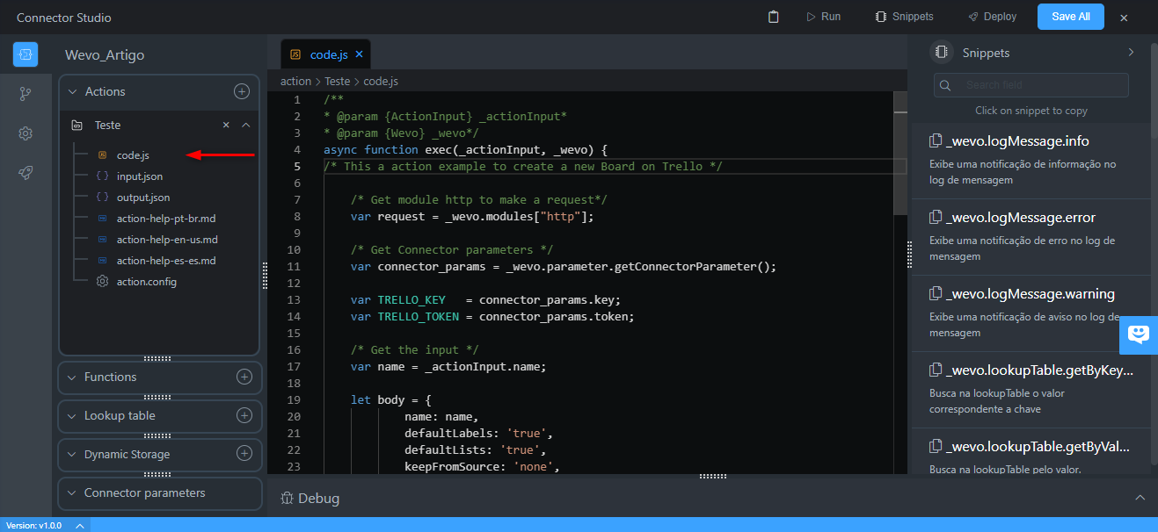Expand the Debug panel chevron
The image size is (1158, 532).
point(1140,498)
